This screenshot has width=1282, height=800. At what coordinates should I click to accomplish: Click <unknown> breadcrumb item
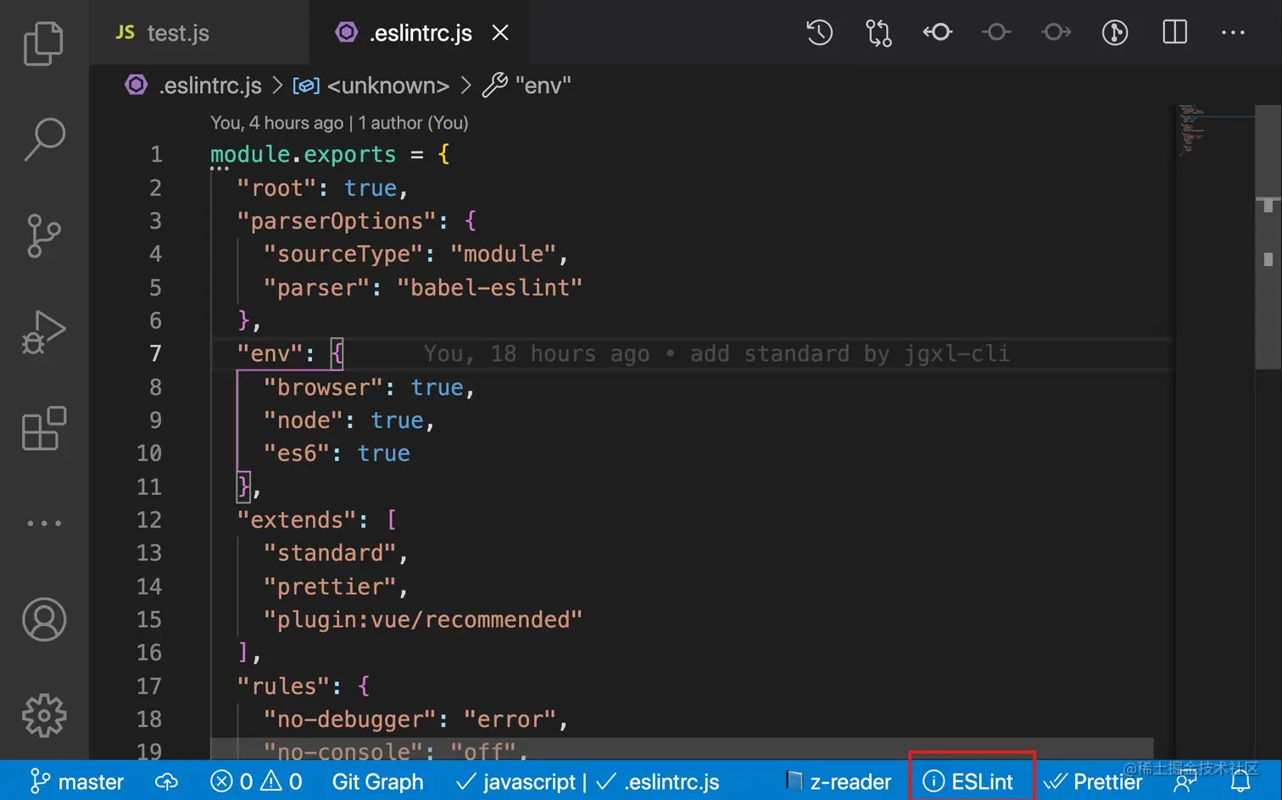pyautogui.click(x=387, y=86)
